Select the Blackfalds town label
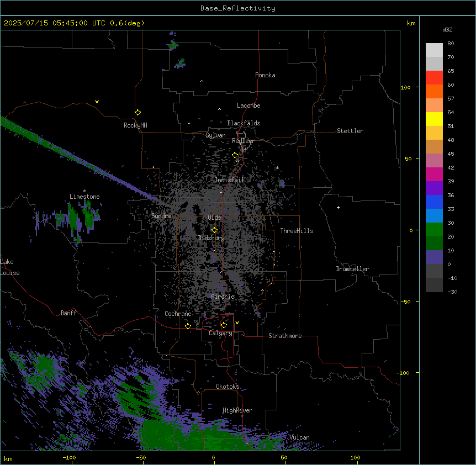This screenshot has width=476, height=465. pos(244,123)
